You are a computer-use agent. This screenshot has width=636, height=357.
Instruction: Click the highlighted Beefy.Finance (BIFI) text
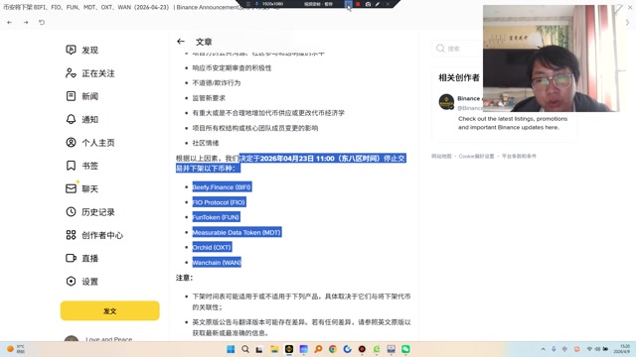point(222,187)
